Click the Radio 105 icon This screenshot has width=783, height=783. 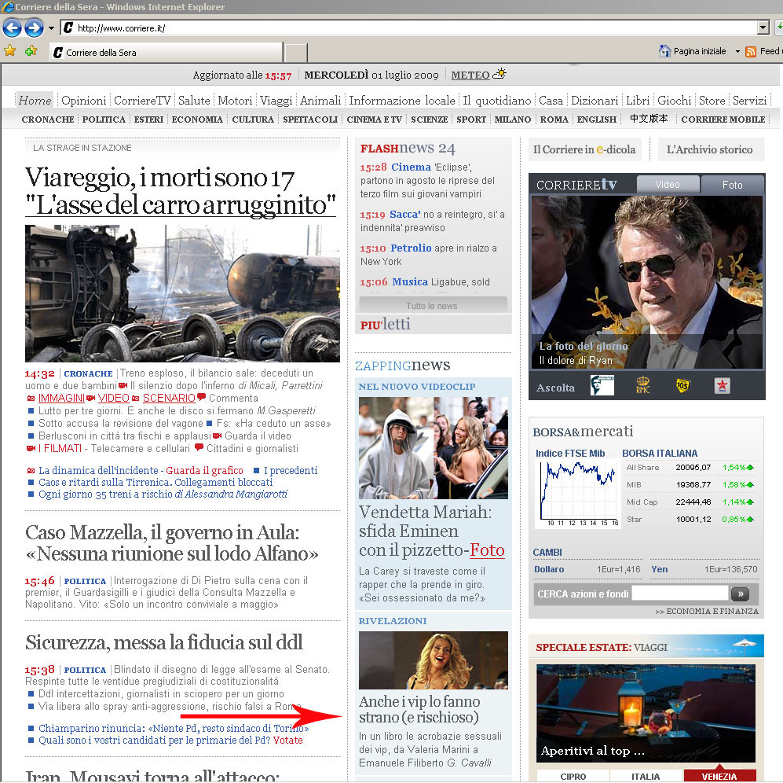click(682, 385)
